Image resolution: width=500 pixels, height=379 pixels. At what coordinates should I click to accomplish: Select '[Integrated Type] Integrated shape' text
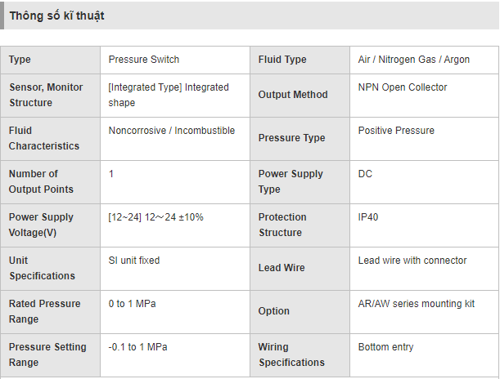(x=169, y=95)
